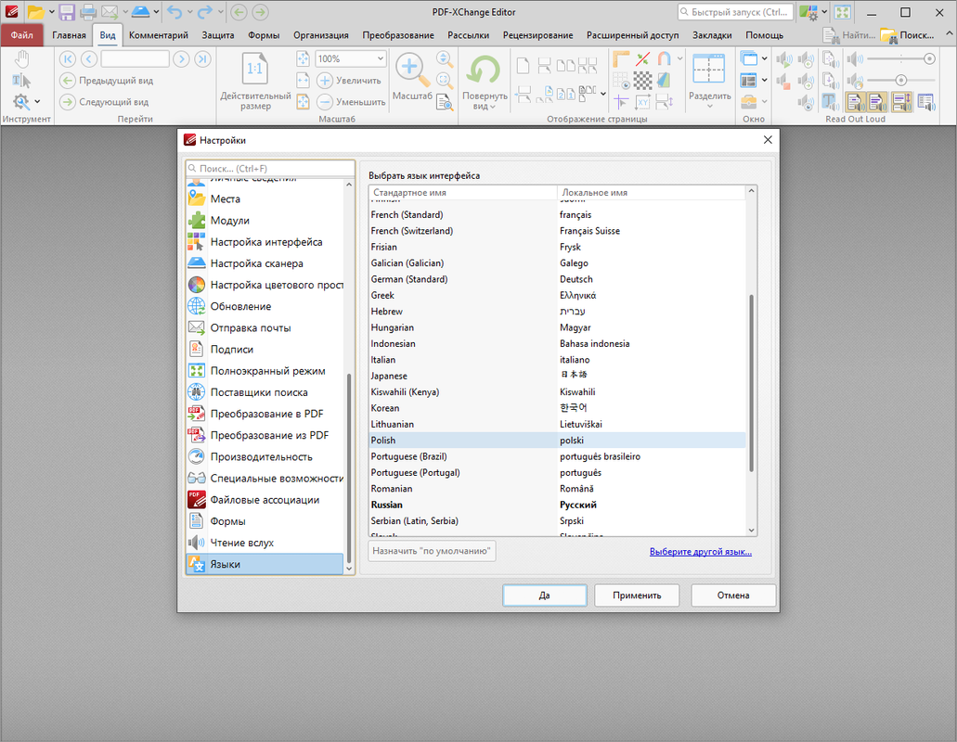Open the Места settings category
Screen dimensions: 957x742
[265, 198]
